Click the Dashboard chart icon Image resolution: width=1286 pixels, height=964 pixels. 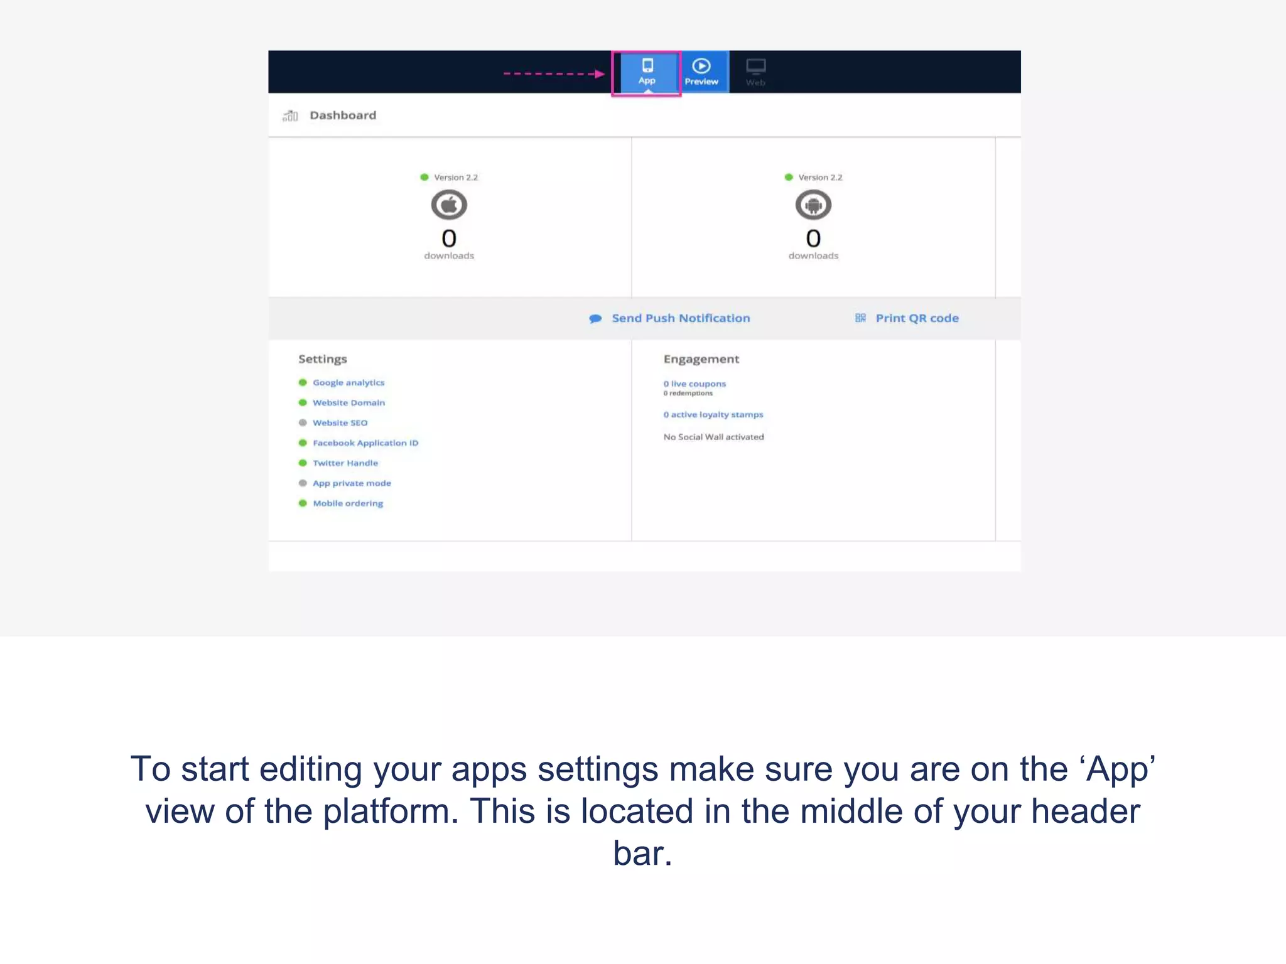pos(290,115)
